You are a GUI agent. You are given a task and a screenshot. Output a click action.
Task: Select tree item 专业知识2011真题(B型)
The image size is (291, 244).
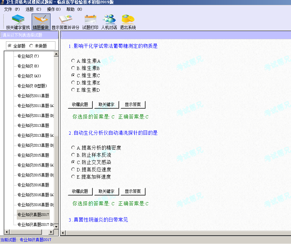35,116
